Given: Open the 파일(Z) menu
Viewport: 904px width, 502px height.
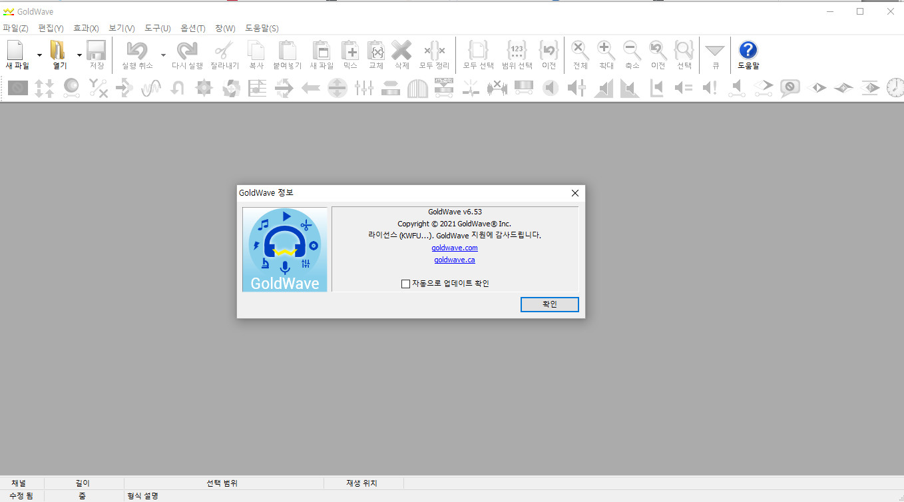Looking at the screenshot, I should coord(15,28).
